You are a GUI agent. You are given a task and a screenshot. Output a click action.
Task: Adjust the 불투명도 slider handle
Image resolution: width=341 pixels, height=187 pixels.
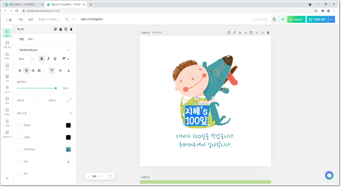56,88
